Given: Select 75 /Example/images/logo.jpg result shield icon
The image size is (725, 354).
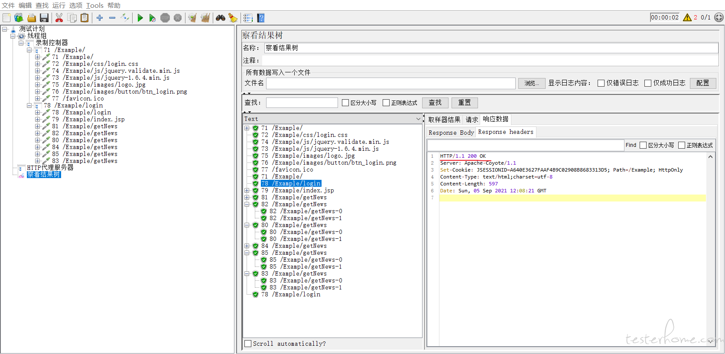Looking at the screenshot, I should [x=256, y=156].
